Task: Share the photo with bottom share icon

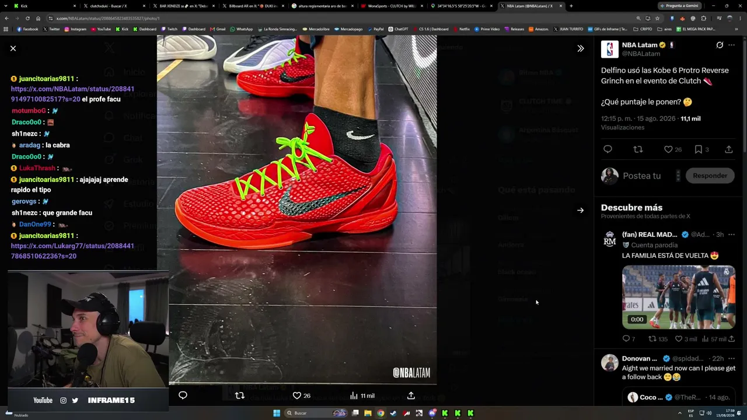Action: [x=411, y=395]
